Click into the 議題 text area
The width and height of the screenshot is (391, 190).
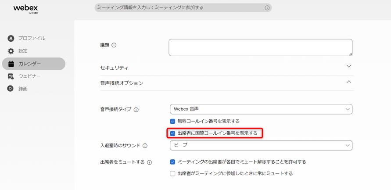click(261, 47)
